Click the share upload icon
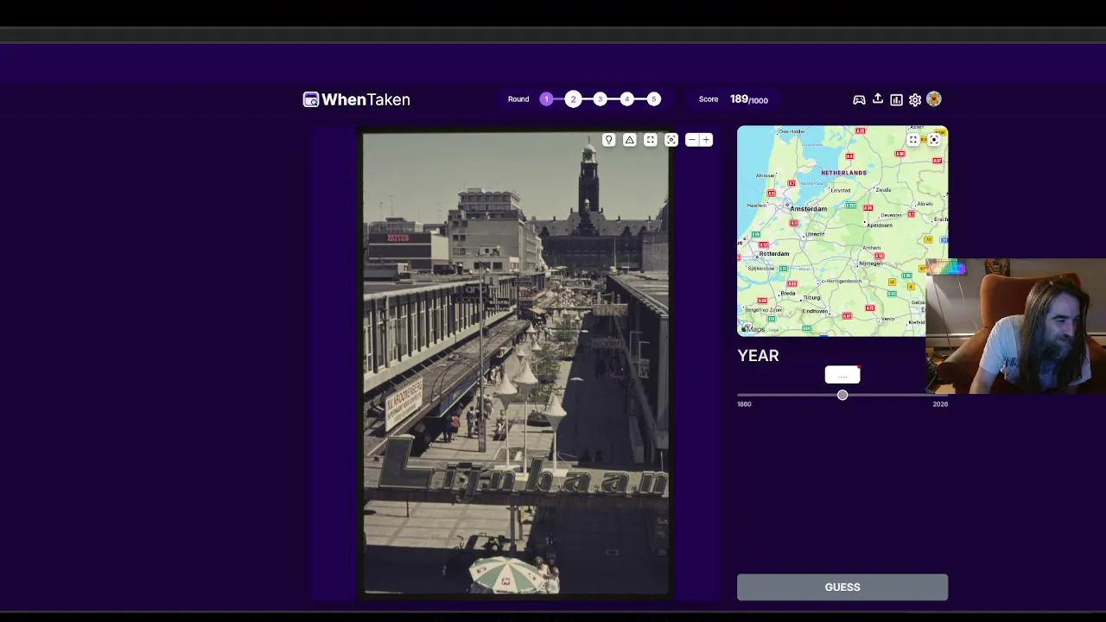Viewport: 1106px width, 622px height. (878, 98)
